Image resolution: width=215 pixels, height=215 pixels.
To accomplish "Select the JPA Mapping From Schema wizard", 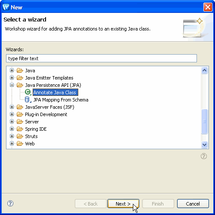I will 61,100.
